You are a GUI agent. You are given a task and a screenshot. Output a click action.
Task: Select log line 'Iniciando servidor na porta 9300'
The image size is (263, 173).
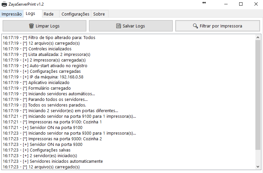[69, 133]
